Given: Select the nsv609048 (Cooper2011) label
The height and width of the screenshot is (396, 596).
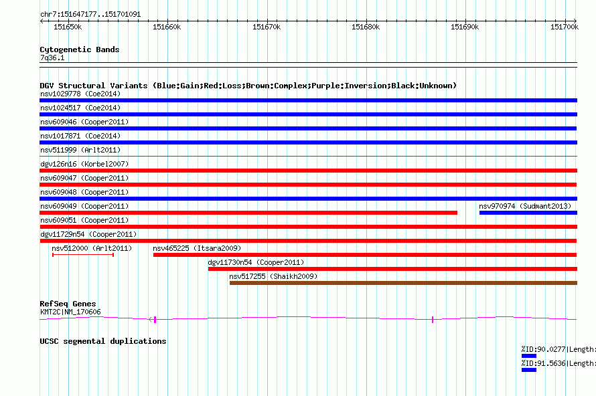Looking at the screenshot, I should pyautogui.click(x=84, y=192).
